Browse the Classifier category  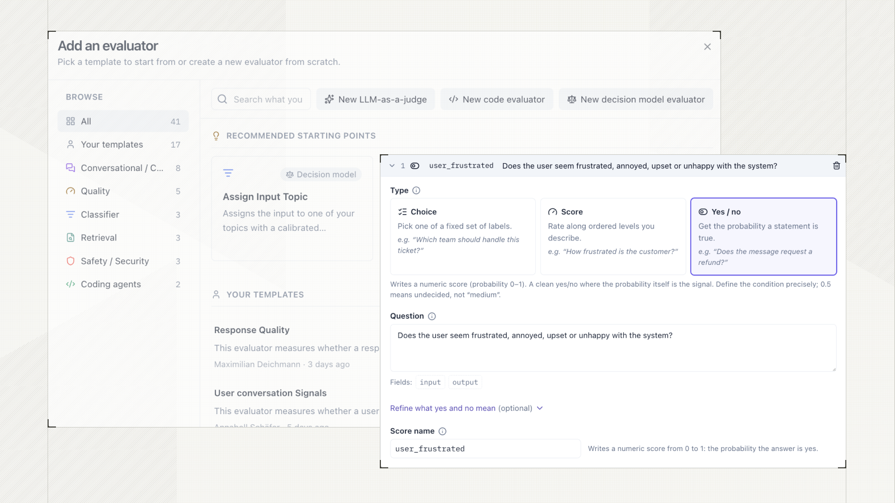tap(123, 215)
